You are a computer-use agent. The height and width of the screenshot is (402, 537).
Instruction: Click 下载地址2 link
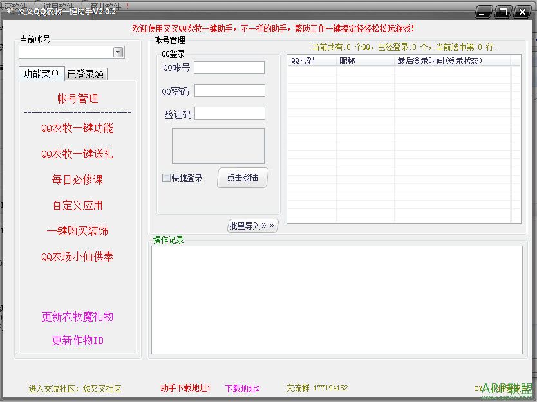[243, 388]
